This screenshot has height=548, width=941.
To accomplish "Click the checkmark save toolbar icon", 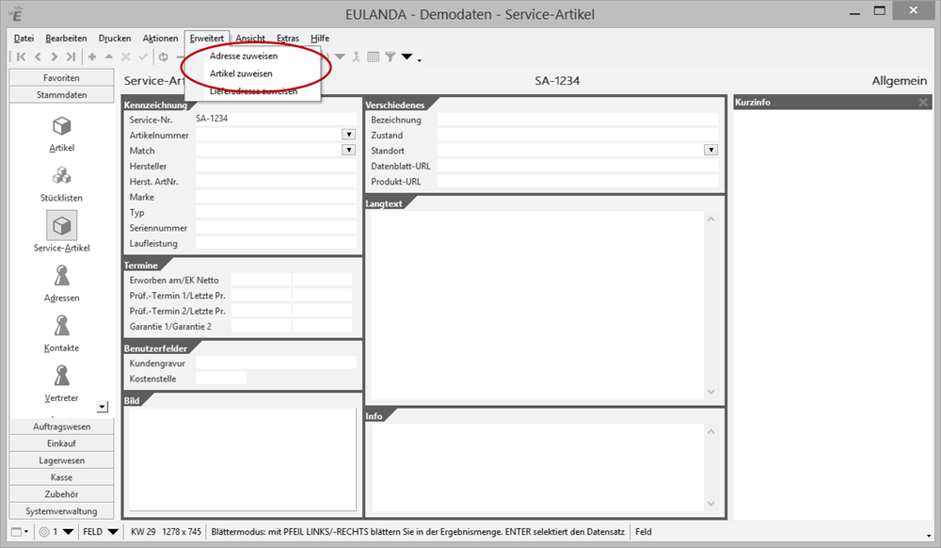I will pyautogui.click(x=143, y=57).
